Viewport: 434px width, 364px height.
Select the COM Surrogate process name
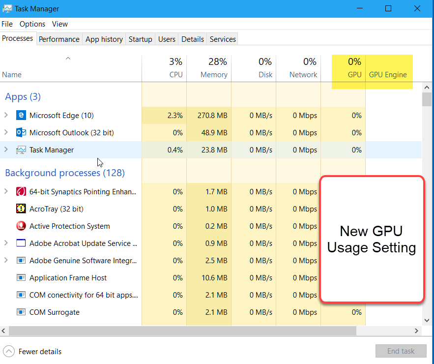55,312
